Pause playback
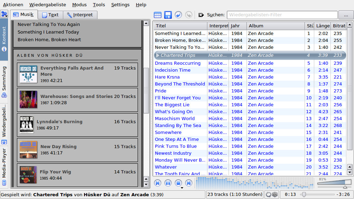 [168, 183]
